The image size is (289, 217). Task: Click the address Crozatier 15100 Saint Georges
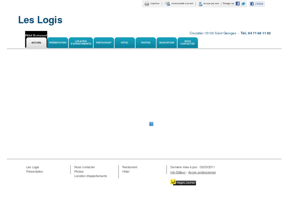(x=213, y=33)
